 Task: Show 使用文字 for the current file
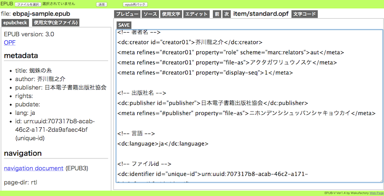pyautogui.click(x=171, y=14)
